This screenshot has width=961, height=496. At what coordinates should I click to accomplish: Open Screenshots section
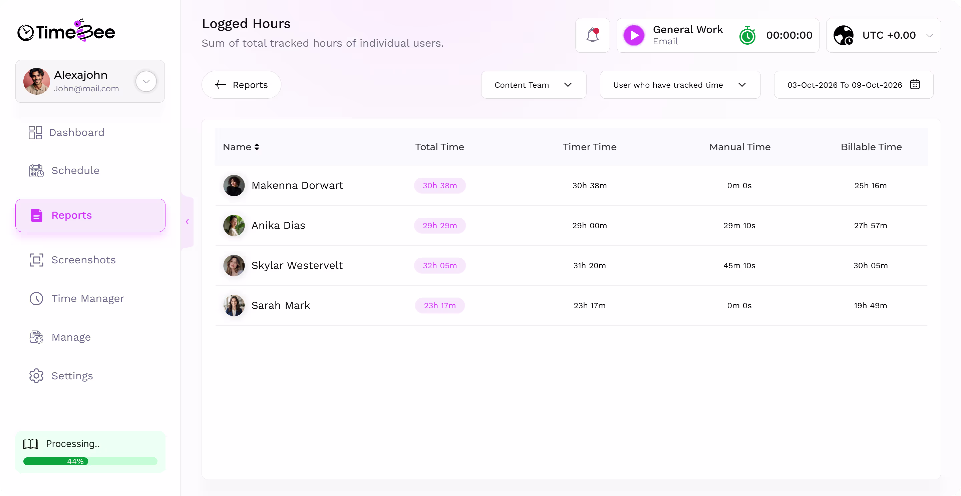(83, 260)
